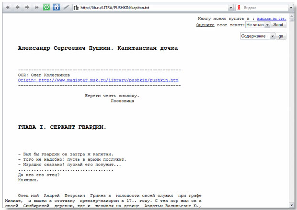Click the site icon in address bar
The width and height of the screenshot is (297, 210).
point(76,8)
